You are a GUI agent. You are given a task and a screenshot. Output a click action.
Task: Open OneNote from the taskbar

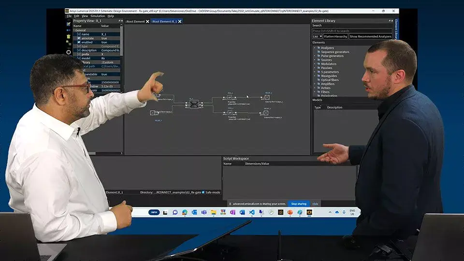point(232,212)
